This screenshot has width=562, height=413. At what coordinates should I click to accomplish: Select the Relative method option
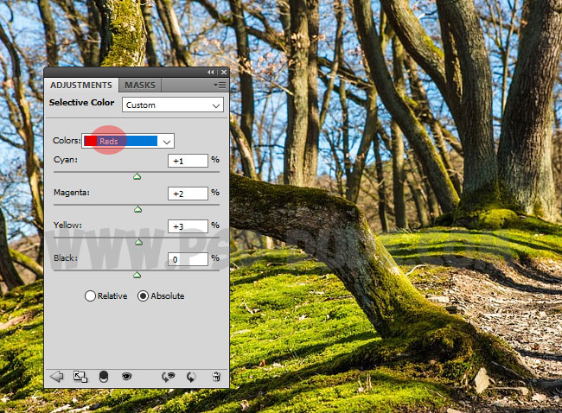pyautogui.click(x=90, y=295)
